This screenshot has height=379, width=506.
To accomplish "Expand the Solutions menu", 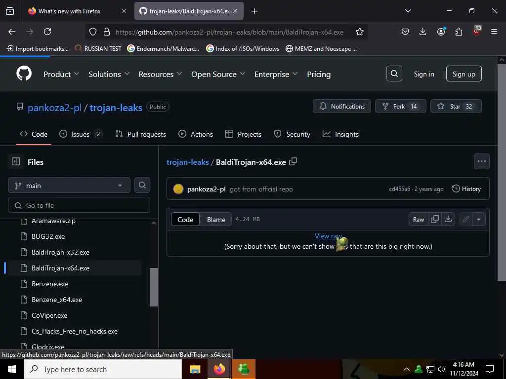I will pos(109,74).
